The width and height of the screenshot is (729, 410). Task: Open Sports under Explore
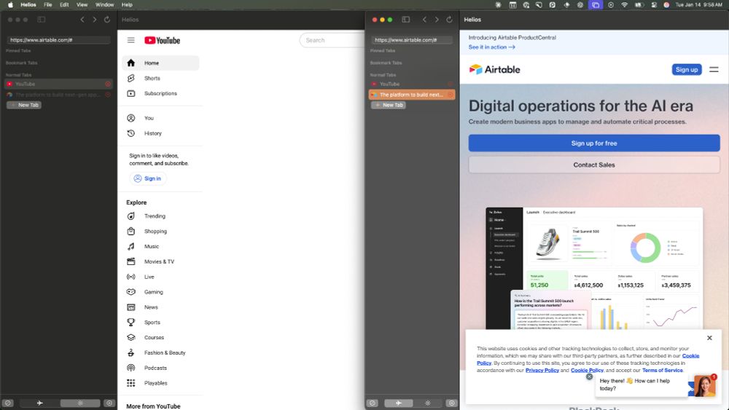tap(160, 322)
